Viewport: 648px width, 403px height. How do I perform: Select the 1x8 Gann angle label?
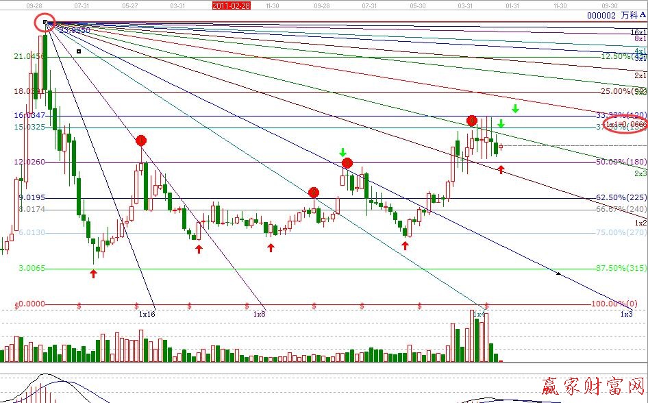(x=259, y=313)
